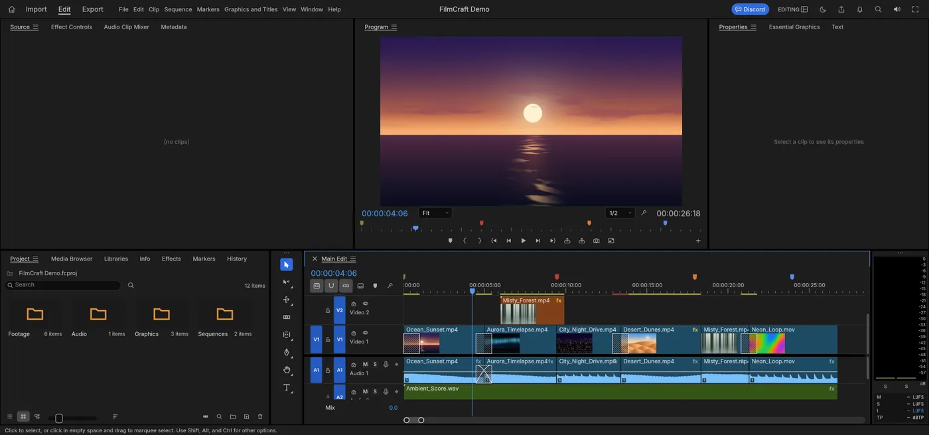
Task: Switch Project panel to list view
Action: (9, 416)
